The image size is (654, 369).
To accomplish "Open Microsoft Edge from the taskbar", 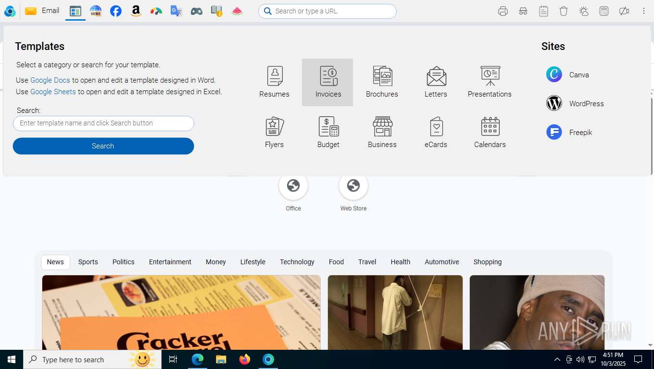I will 198,359.
